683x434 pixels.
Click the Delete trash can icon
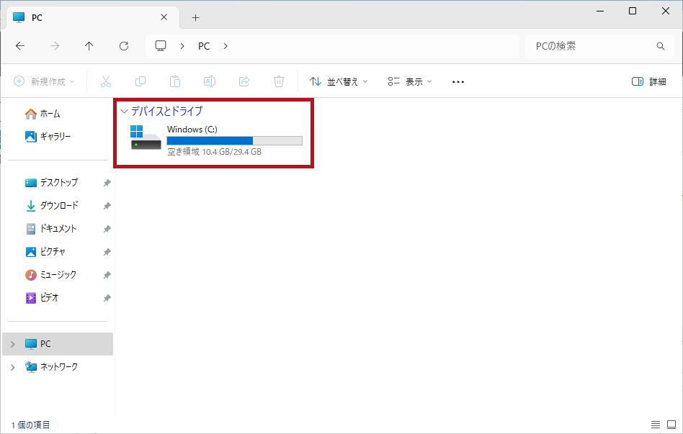pos(279,81)
